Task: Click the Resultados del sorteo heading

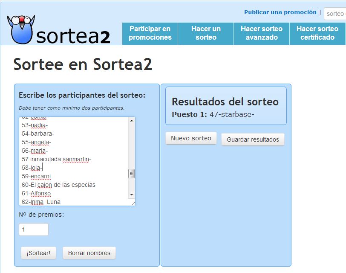Action: [x=225, y=102]
